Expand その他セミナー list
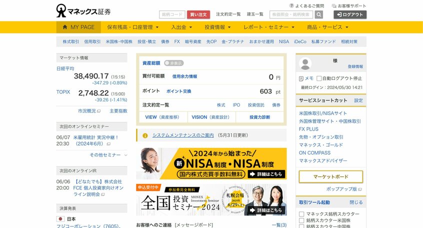 (x=108, y=155)
